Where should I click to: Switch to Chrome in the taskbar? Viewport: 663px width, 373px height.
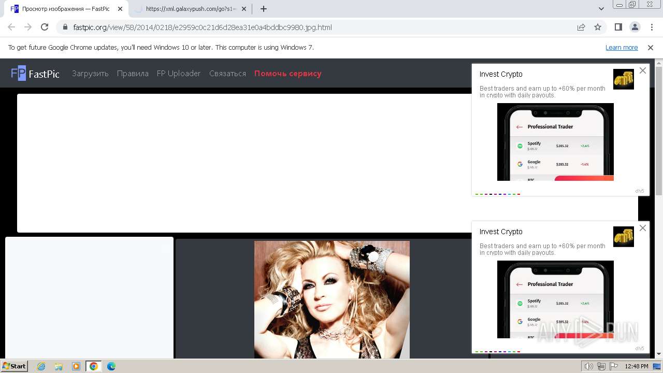[x=93, y=366]
